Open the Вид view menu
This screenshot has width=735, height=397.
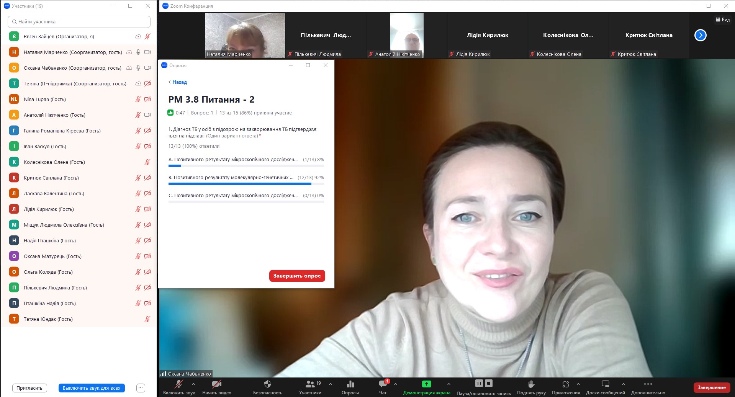coord(723,20)
